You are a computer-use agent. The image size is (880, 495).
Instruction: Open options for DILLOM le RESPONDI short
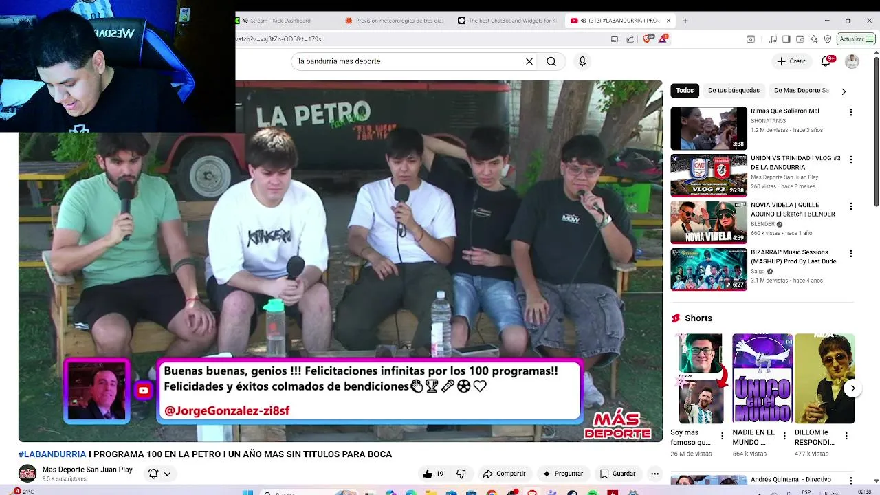(x=846, y=436)
